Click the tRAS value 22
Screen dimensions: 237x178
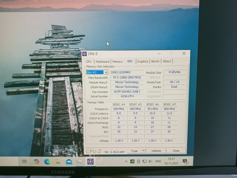(x=119, y=127)
